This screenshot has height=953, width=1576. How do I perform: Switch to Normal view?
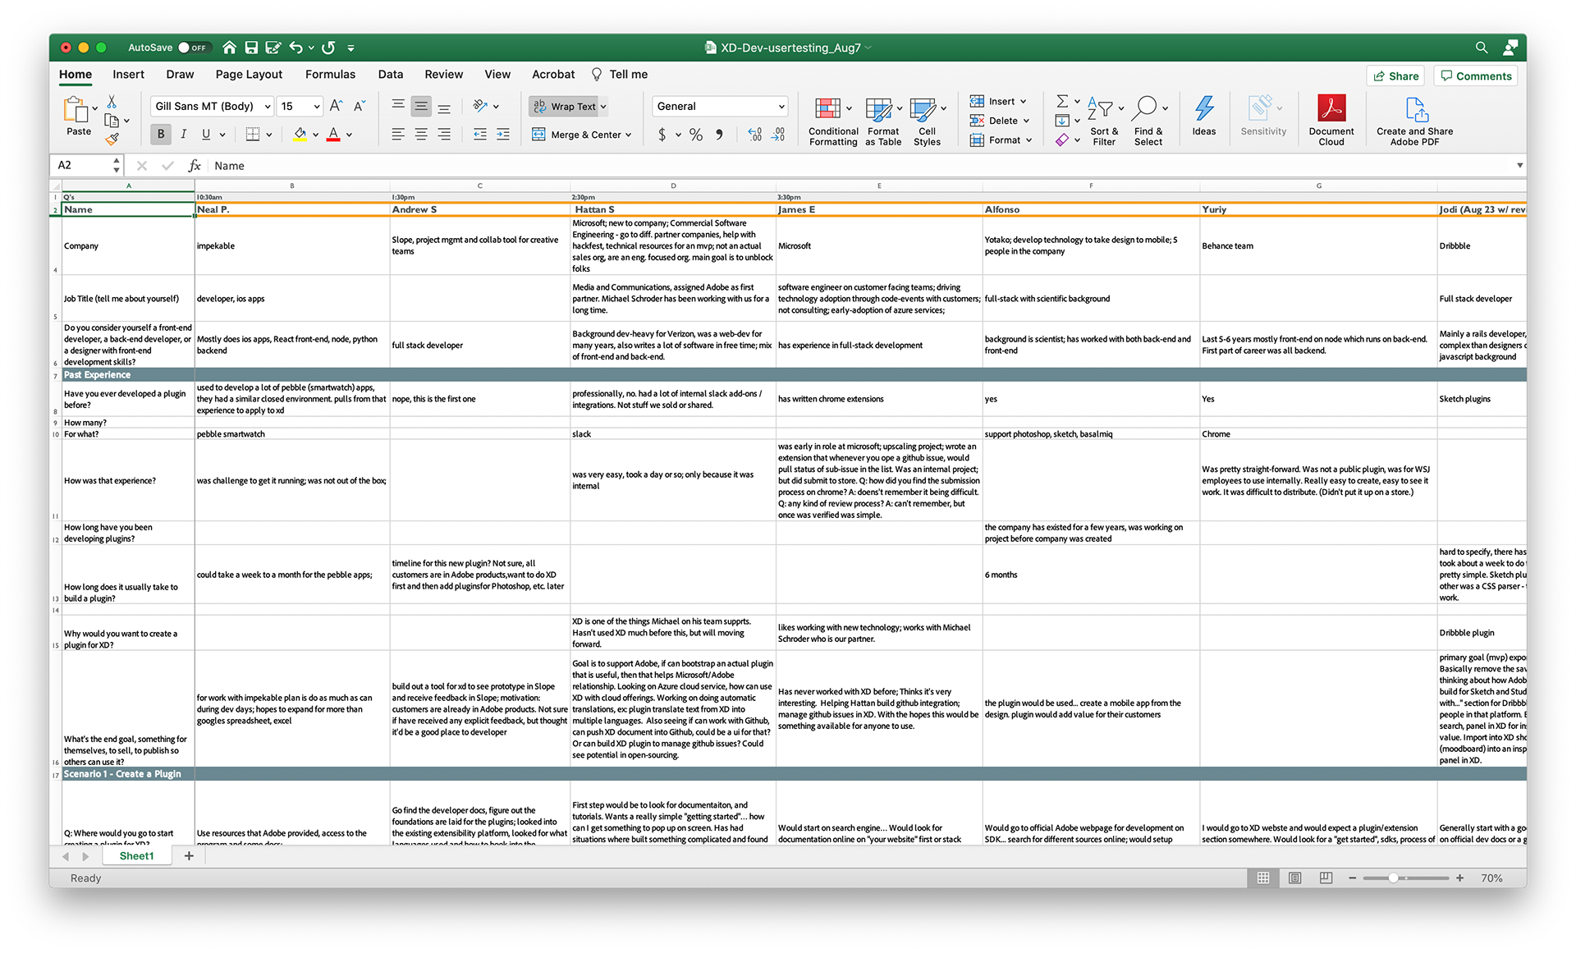(x=1263, y=878)
